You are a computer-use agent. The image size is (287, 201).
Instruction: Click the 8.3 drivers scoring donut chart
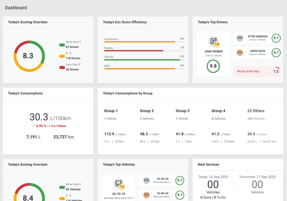(x=29, y=56)
